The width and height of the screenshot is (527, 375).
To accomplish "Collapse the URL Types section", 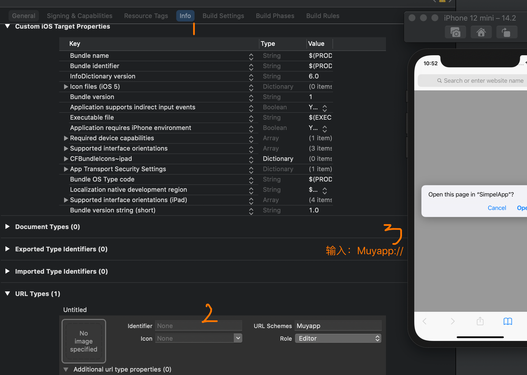I will (7, 294).
